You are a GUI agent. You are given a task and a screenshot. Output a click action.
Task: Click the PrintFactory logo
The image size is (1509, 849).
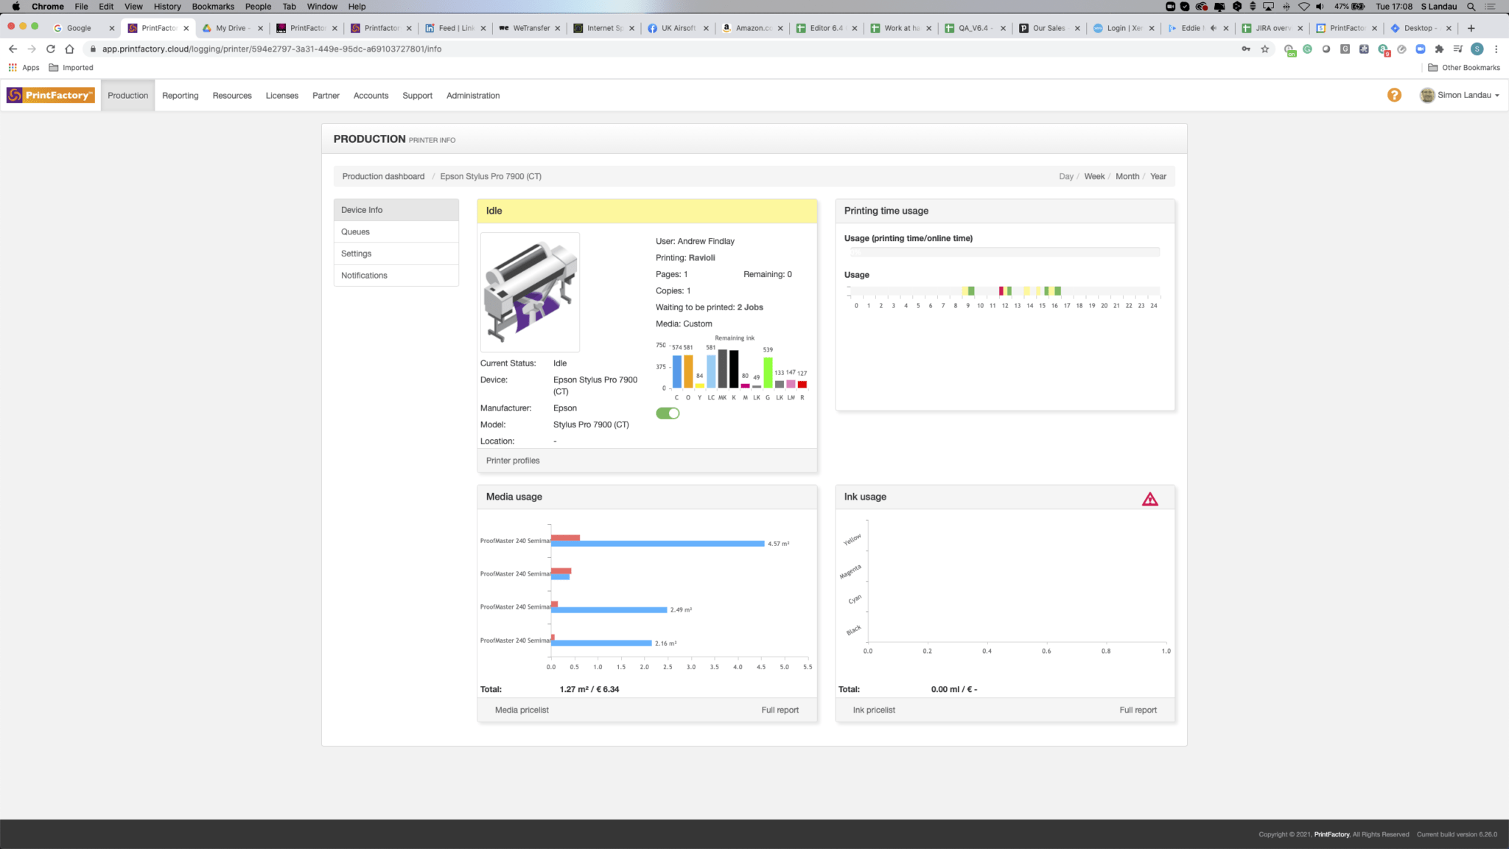(x=51, y=95)
